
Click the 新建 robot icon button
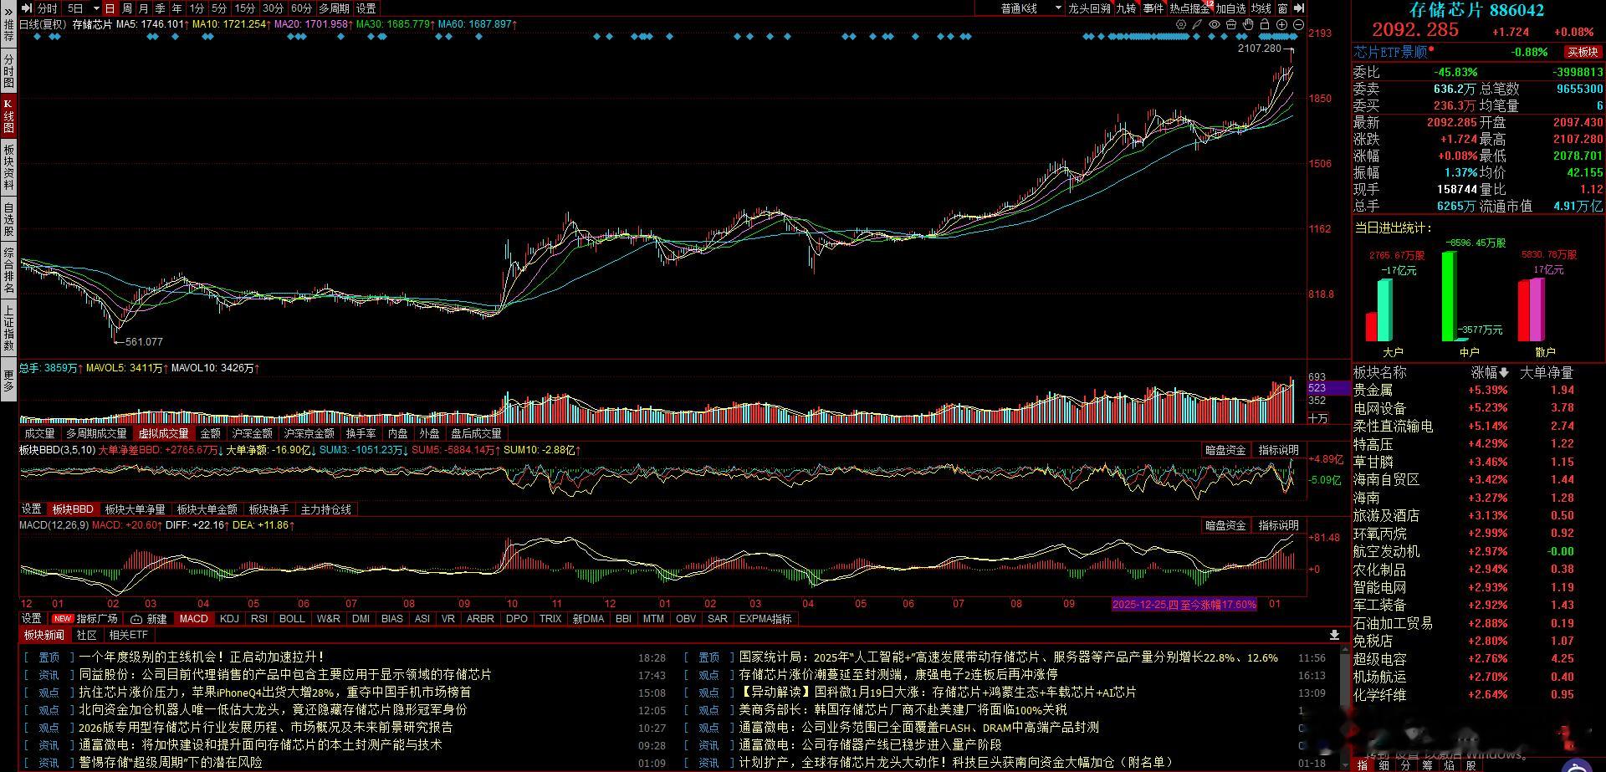click(149, 619)
